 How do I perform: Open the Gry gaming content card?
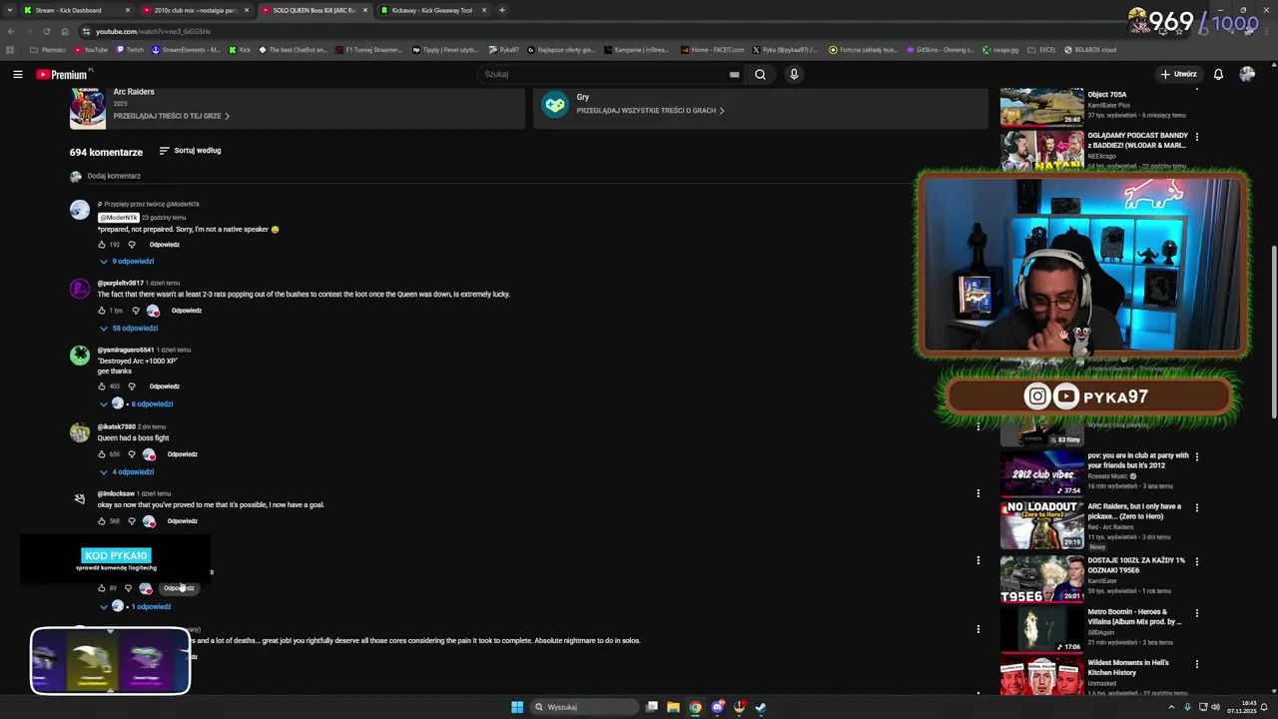[760, 108]
